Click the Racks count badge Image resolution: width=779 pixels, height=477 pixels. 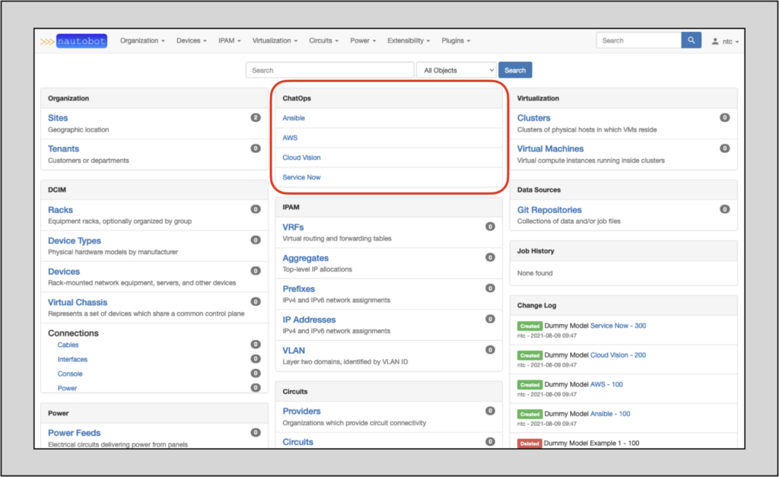tap(256, 209)
